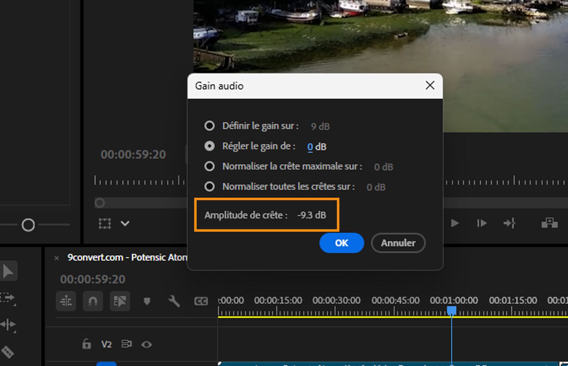Click the Captions CC icon
568x366 pixels.
(201, 301)
